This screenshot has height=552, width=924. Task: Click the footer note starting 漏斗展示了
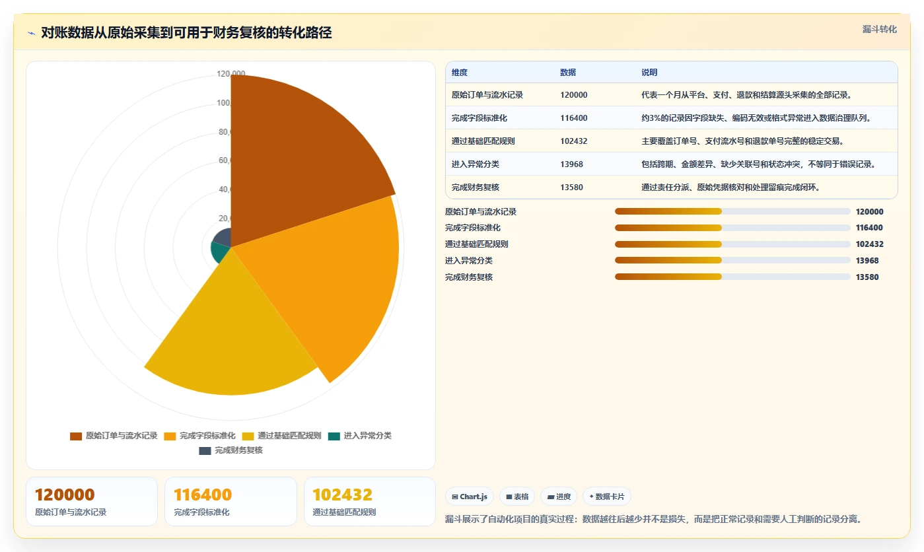point(653,520)
